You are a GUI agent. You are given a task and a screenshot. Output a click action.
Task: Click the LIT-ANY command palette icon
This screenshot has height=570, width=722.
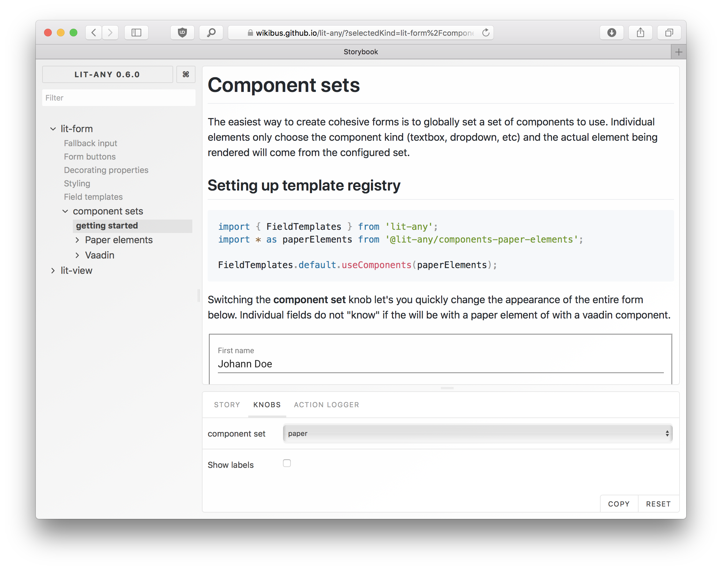point(186,74)
